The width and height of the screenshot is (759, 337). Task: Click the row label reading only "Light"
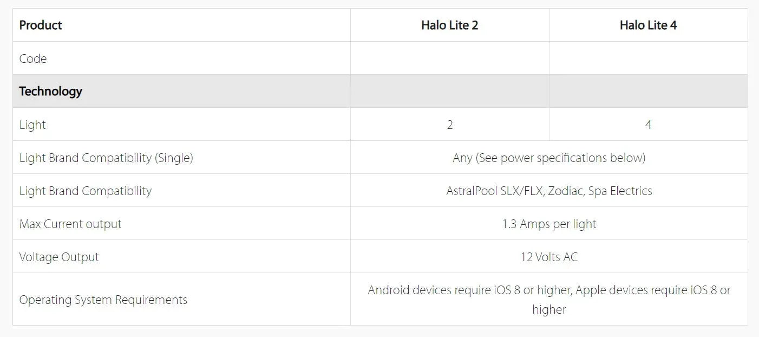pyautogui.click(x=32, y=125)
